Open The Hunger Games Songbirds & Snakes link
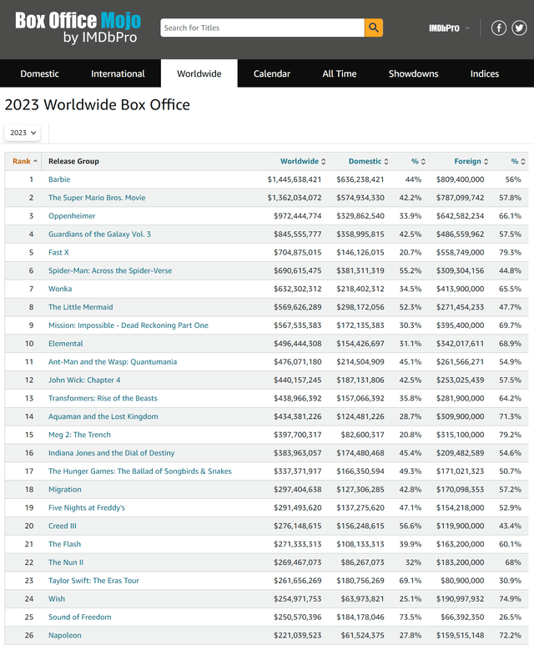 140,471
